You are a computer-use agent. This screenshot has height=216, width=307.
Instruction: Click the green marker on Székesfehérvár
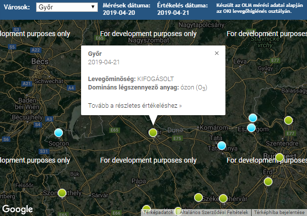tap(223, 199)
